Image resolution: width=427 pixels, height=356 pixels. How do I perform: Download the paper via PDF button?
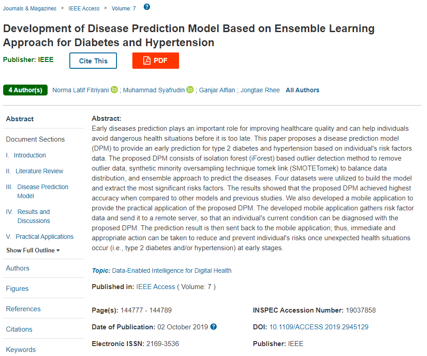[155, 61]
